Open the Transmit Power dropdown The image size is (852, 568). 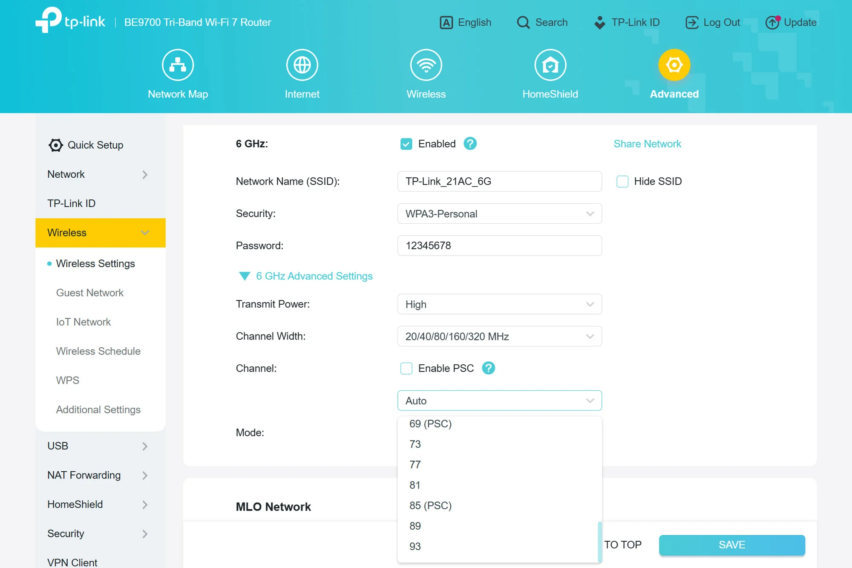point(500,304)
